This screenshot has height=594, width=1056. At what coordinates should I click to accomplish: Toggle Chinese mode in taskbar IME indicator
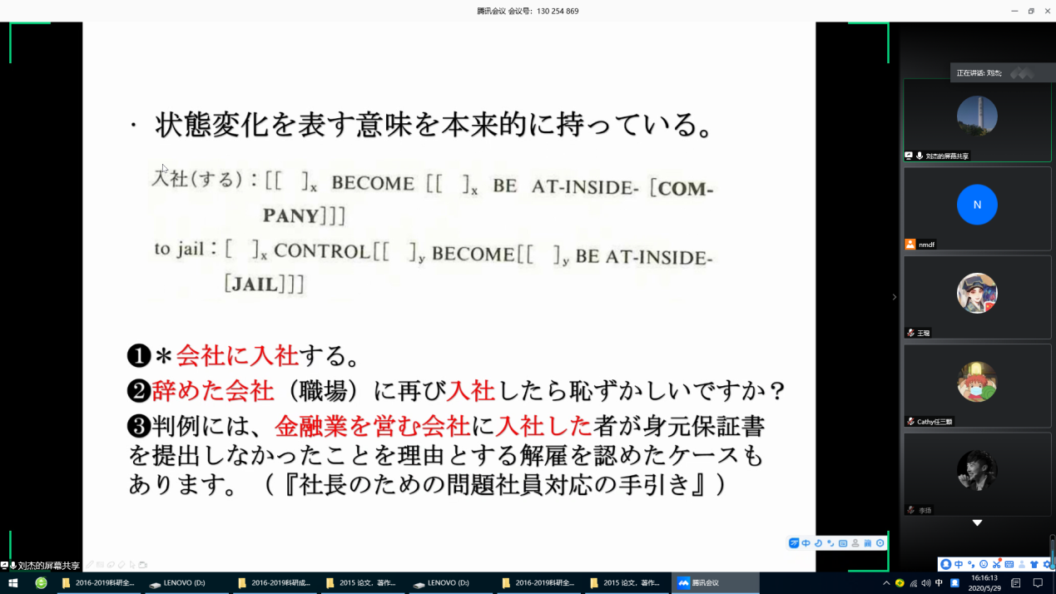click(x=939, y=583)
